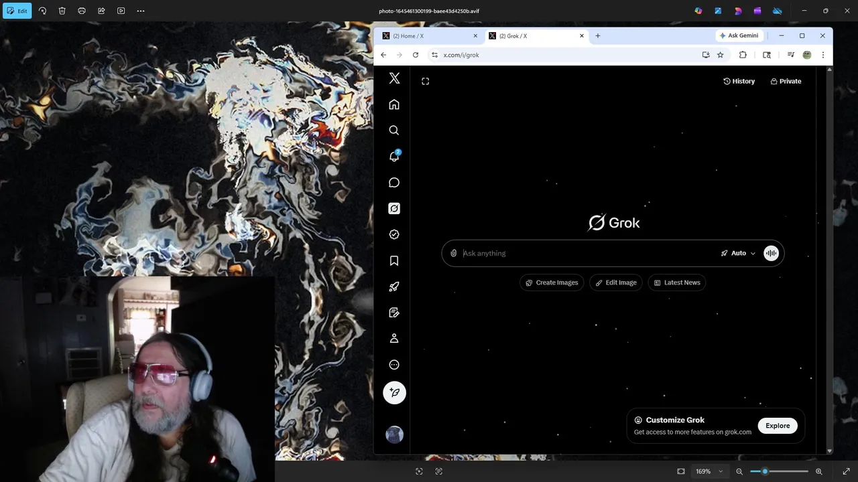Print the image from Photos viewer
The width and height of the screenshot is (858, 482).
(x=82, y=11)
